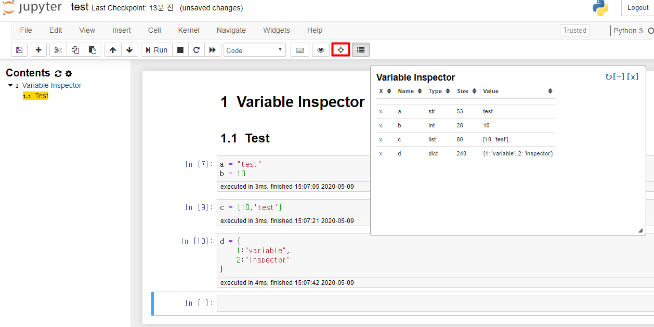This screenshot has height=327, width=654.
Task: Interrupt the kernel with stop icon
Action: tap(180, 50)
